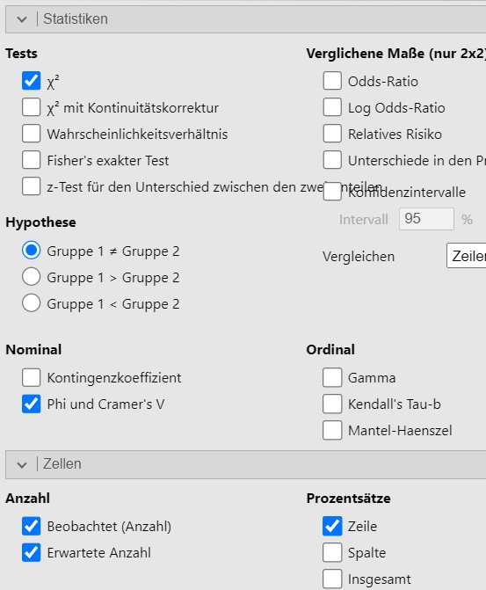Collapse the Zellen section chevron
The image size is (486, 590).
22,464
